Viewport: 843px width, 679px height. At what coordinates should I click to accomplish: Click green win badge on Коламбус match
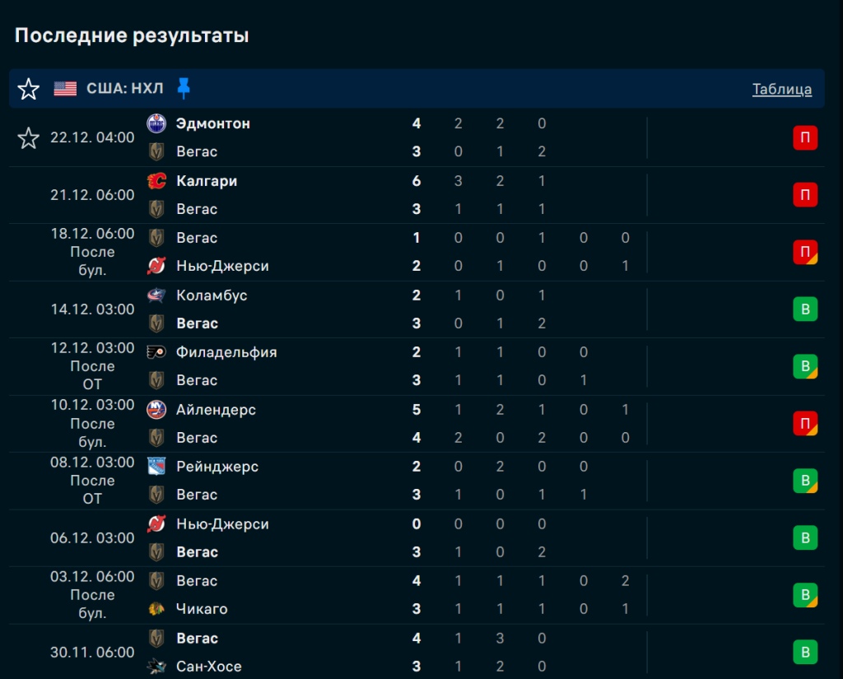[x=804, y=309]
